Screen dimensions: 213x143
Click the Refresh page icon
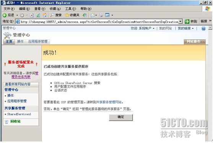point(38,15)
